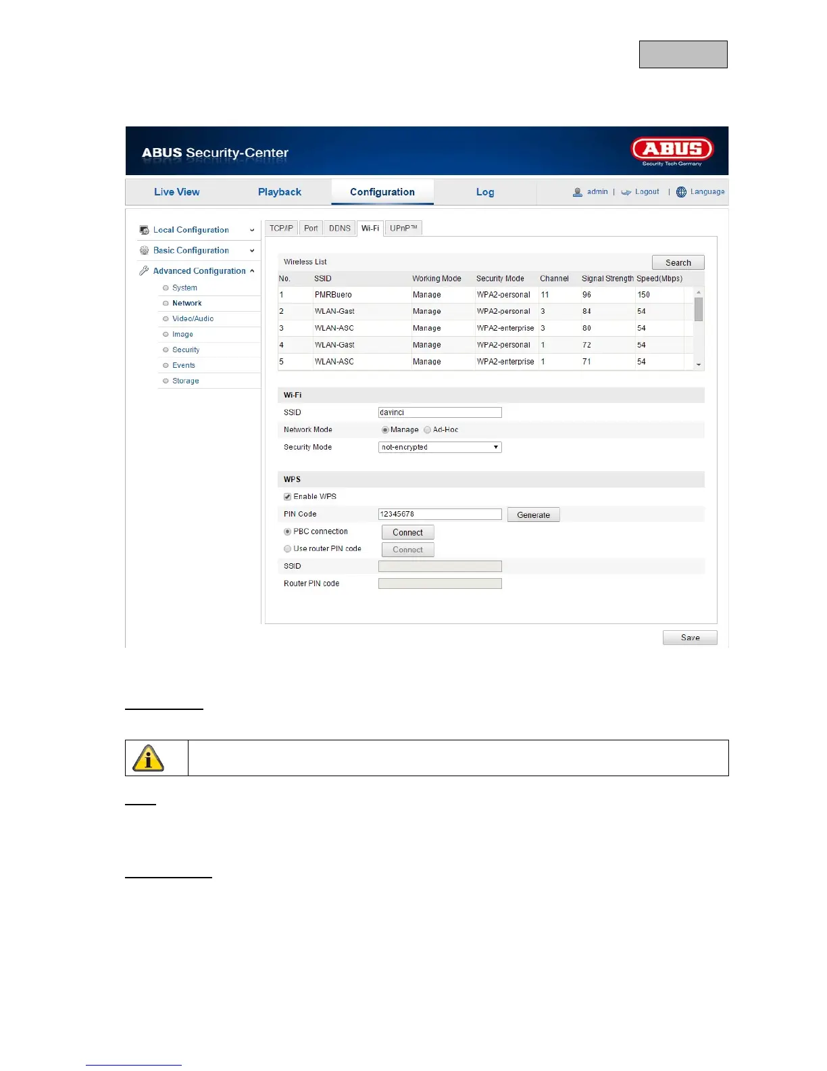Viewport: 827px width, 1071px height.
Task: Click the Save button
Action: tap(691, 638)
